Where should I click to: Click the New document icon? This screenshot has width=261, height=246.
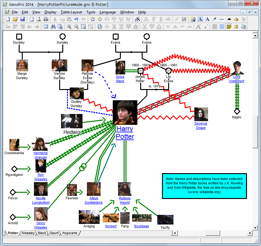tap(8, 19)
